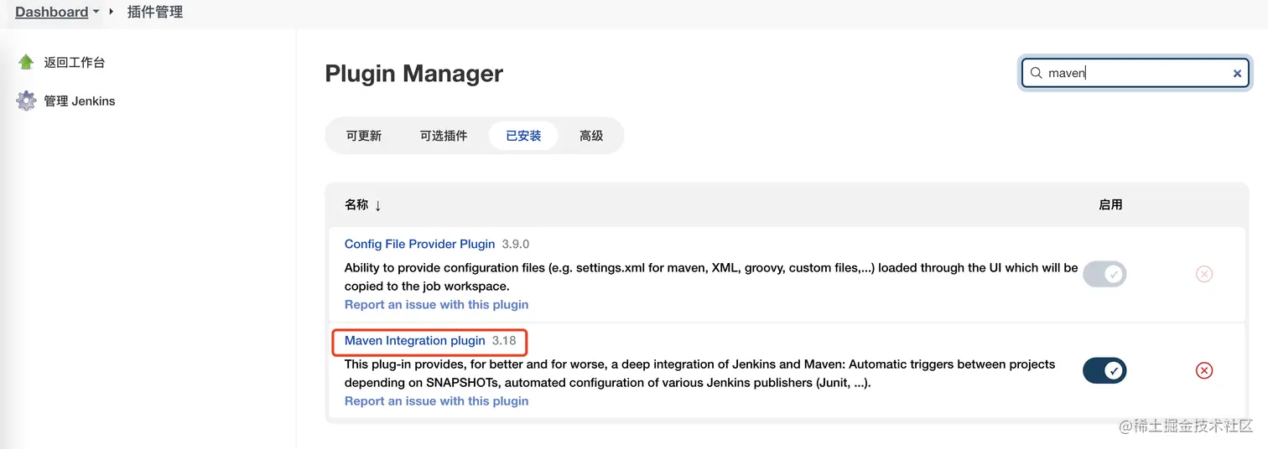1268x449 pixels.
Task: Uninstall the Maven Integration plugin
Action: coord(1203,370)
